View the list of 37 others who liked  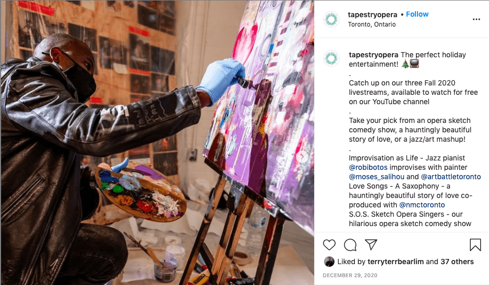point(457,262)
